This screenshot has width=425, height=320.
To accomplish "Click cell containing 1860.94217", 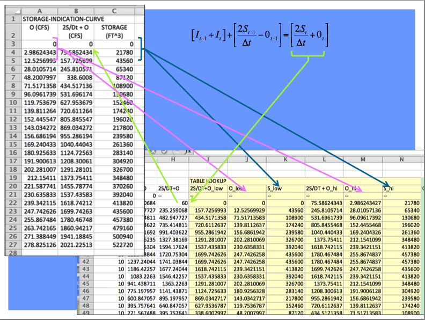I will (76, 228).
